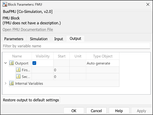153x115 pixels.
Task: Click the Visibility column header
Action: (43, 56)
